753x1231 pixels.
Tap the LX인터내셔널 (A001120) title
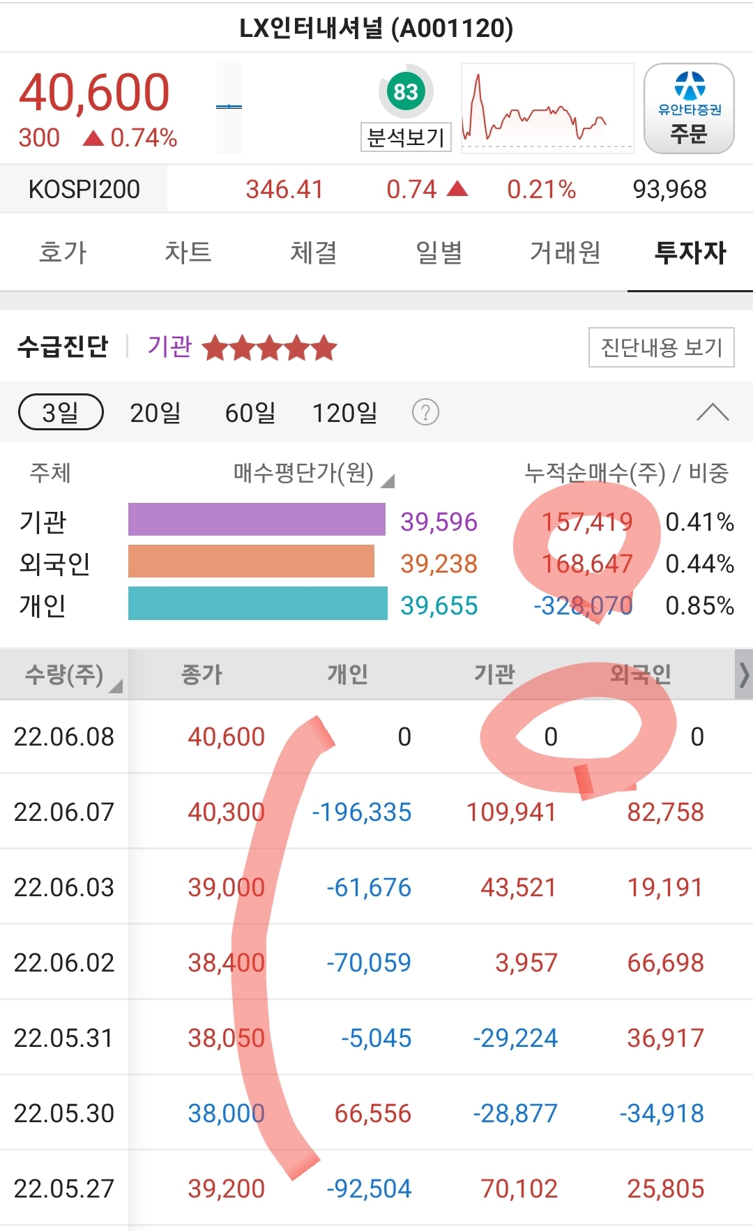[x=376, y=28]
